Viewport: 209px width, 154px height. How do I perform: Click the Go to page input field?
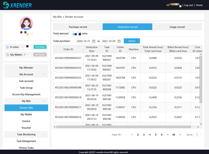pos(197,135)
